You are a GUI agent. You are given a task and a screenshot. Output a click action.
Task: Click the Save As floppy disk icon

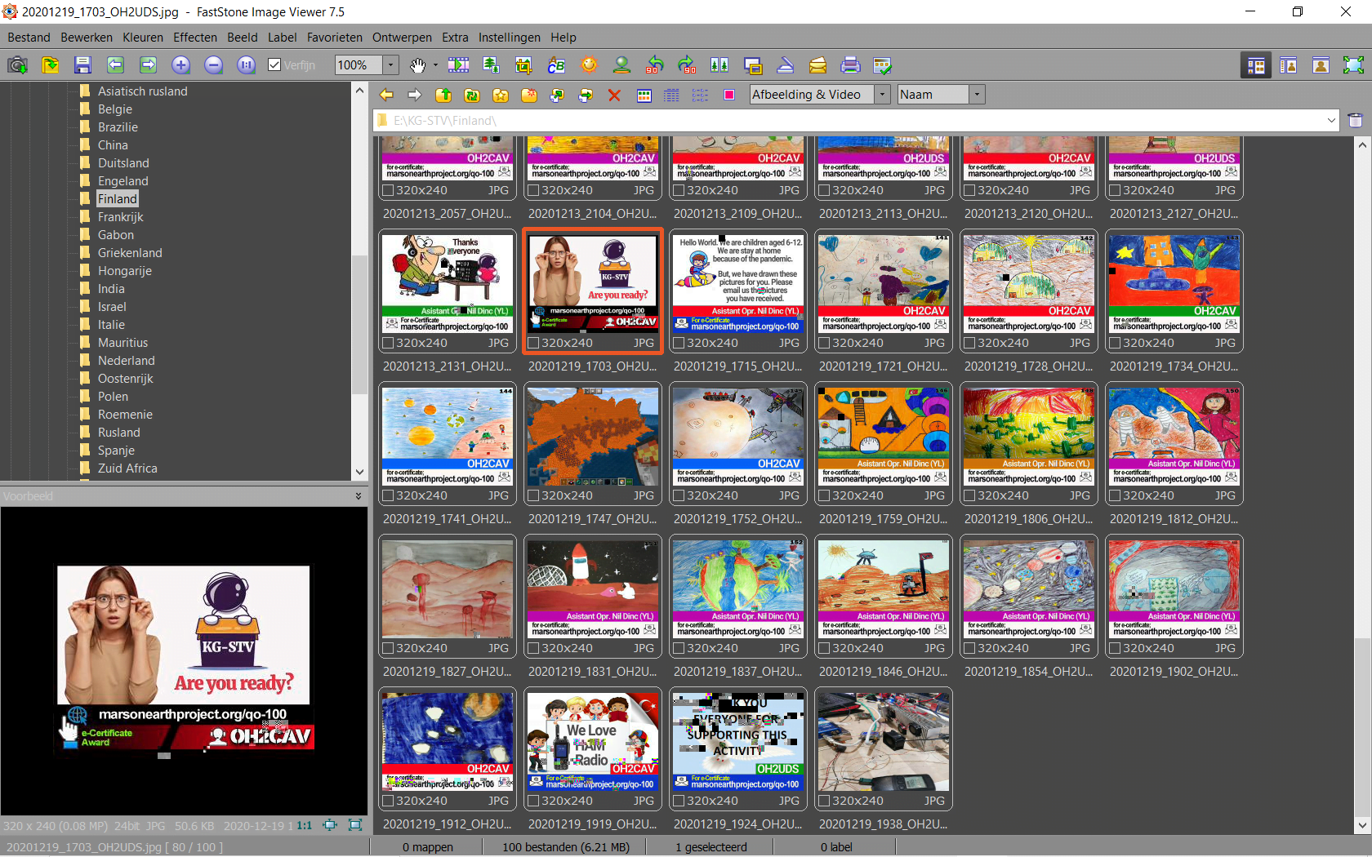tap(82, 65)
